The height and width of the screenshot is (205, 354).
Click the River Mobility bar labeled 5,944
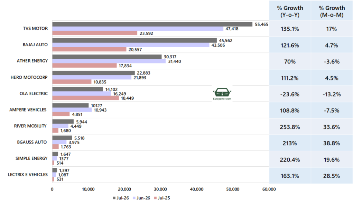pyautogui.click(x=63, y=121)
